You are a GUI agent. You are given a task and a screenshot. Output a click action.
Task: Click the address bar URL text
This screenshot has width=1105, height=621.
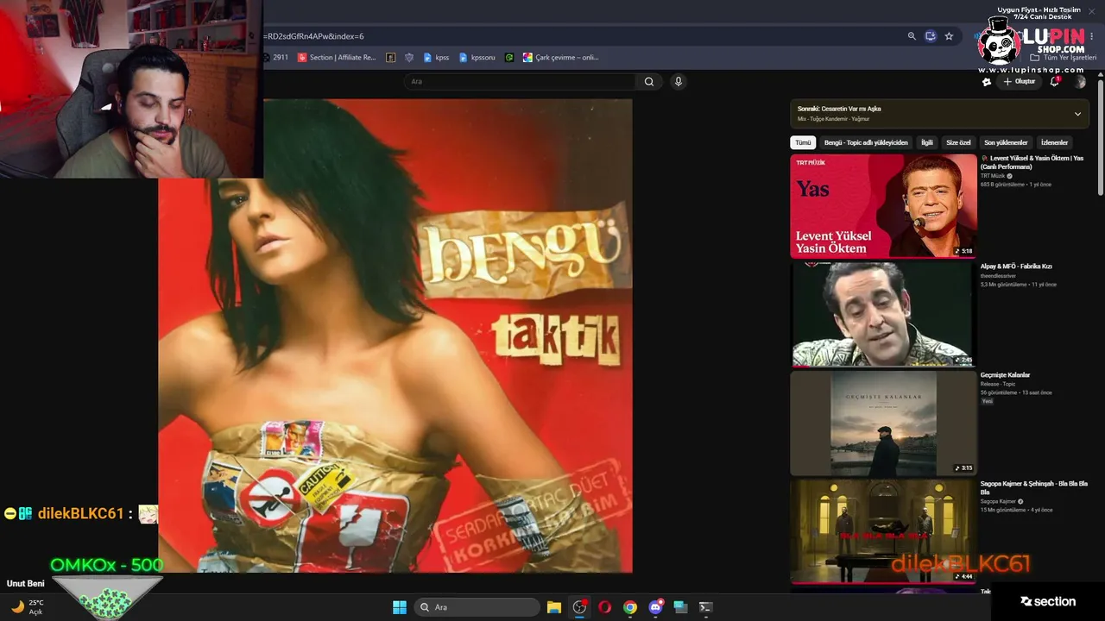point(314,36)
